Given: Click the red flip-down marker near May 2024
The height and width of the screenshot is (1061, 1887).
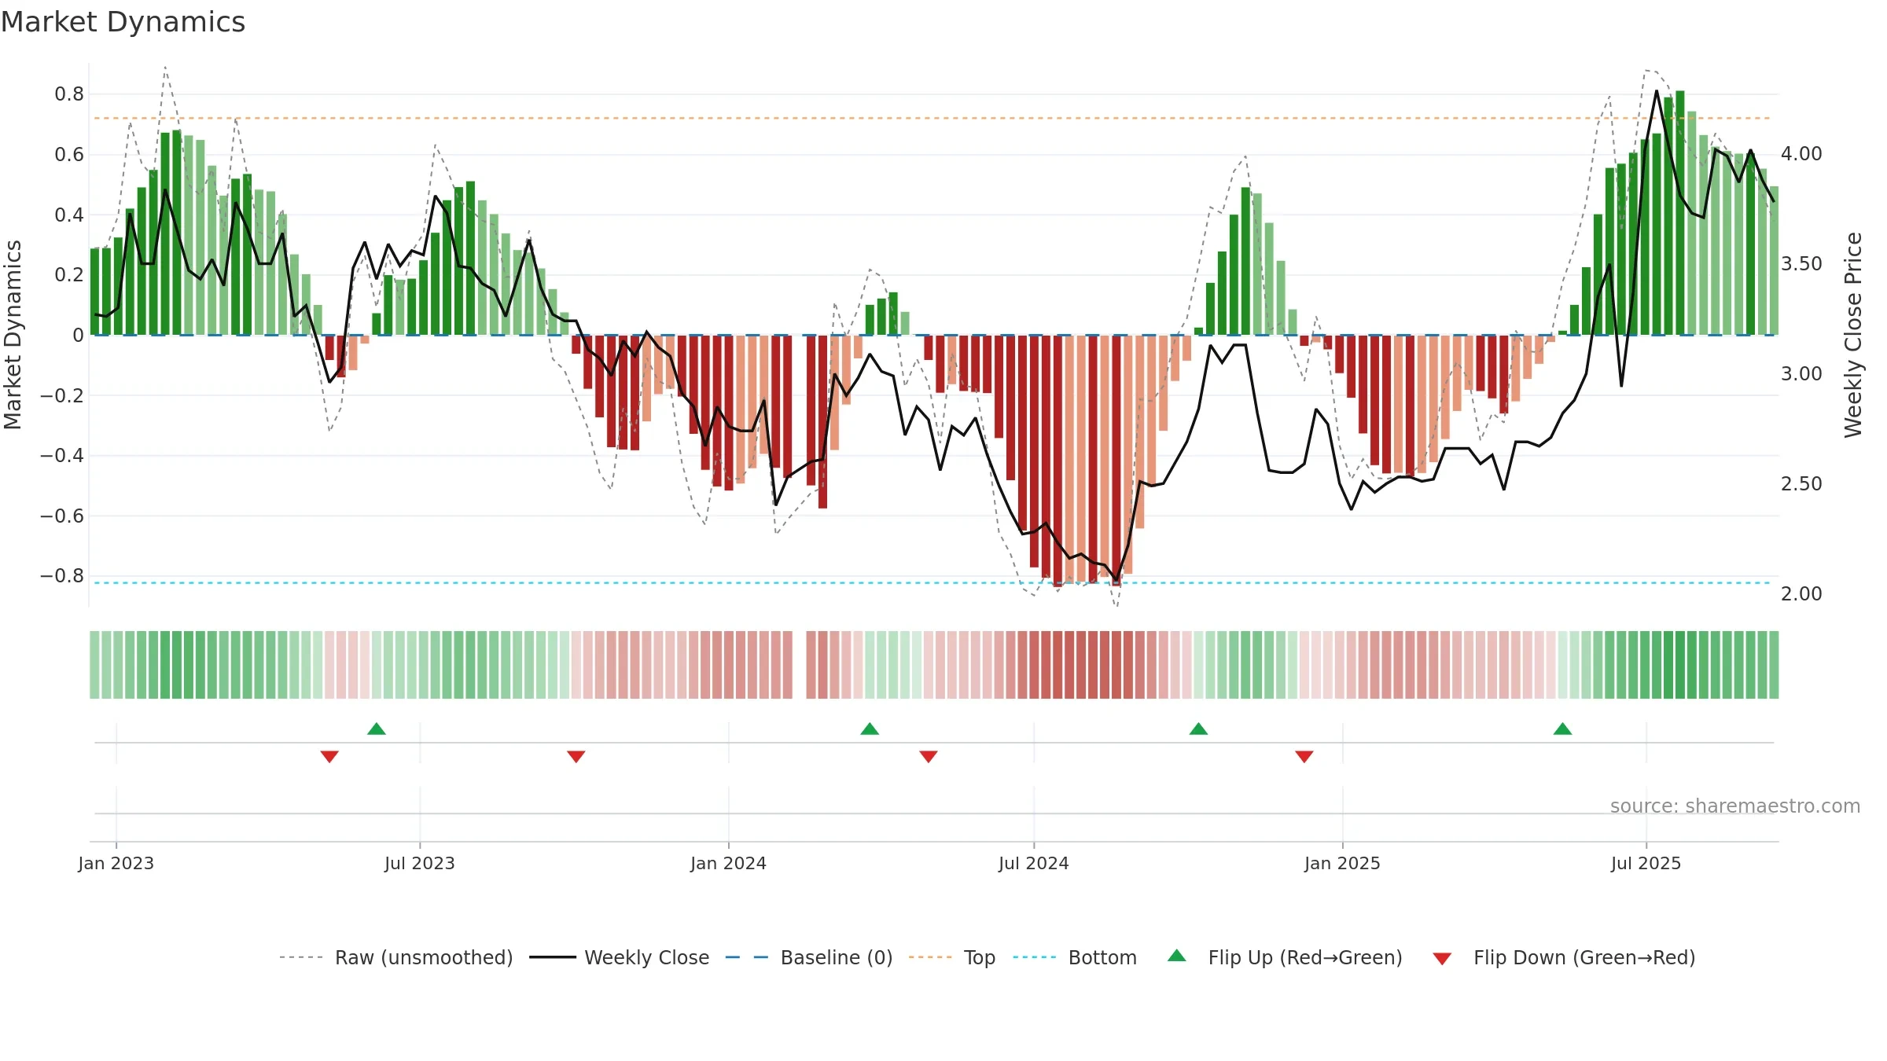Looking at the screenshot, I should (x=929, y=757).
